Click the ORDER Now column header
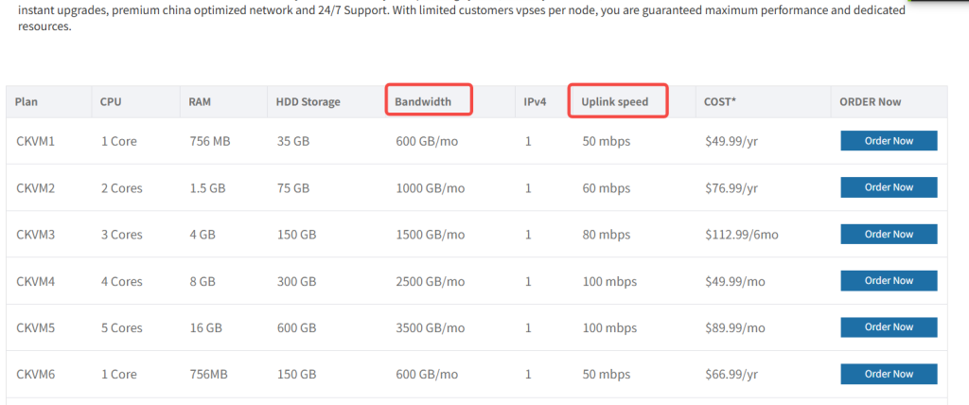The image size is (969, 405). 871,102
